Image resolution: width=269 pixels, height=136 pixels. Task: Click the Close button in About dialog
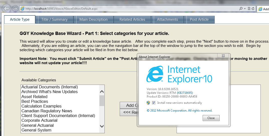[211, 118]
